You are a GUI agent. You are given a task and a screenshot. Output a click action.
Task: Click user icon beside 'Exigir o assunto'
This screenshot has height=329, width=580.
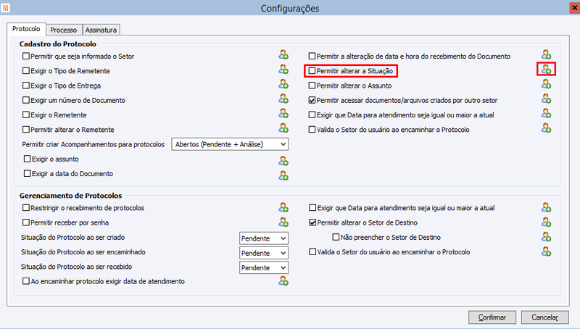coord(283,161)
